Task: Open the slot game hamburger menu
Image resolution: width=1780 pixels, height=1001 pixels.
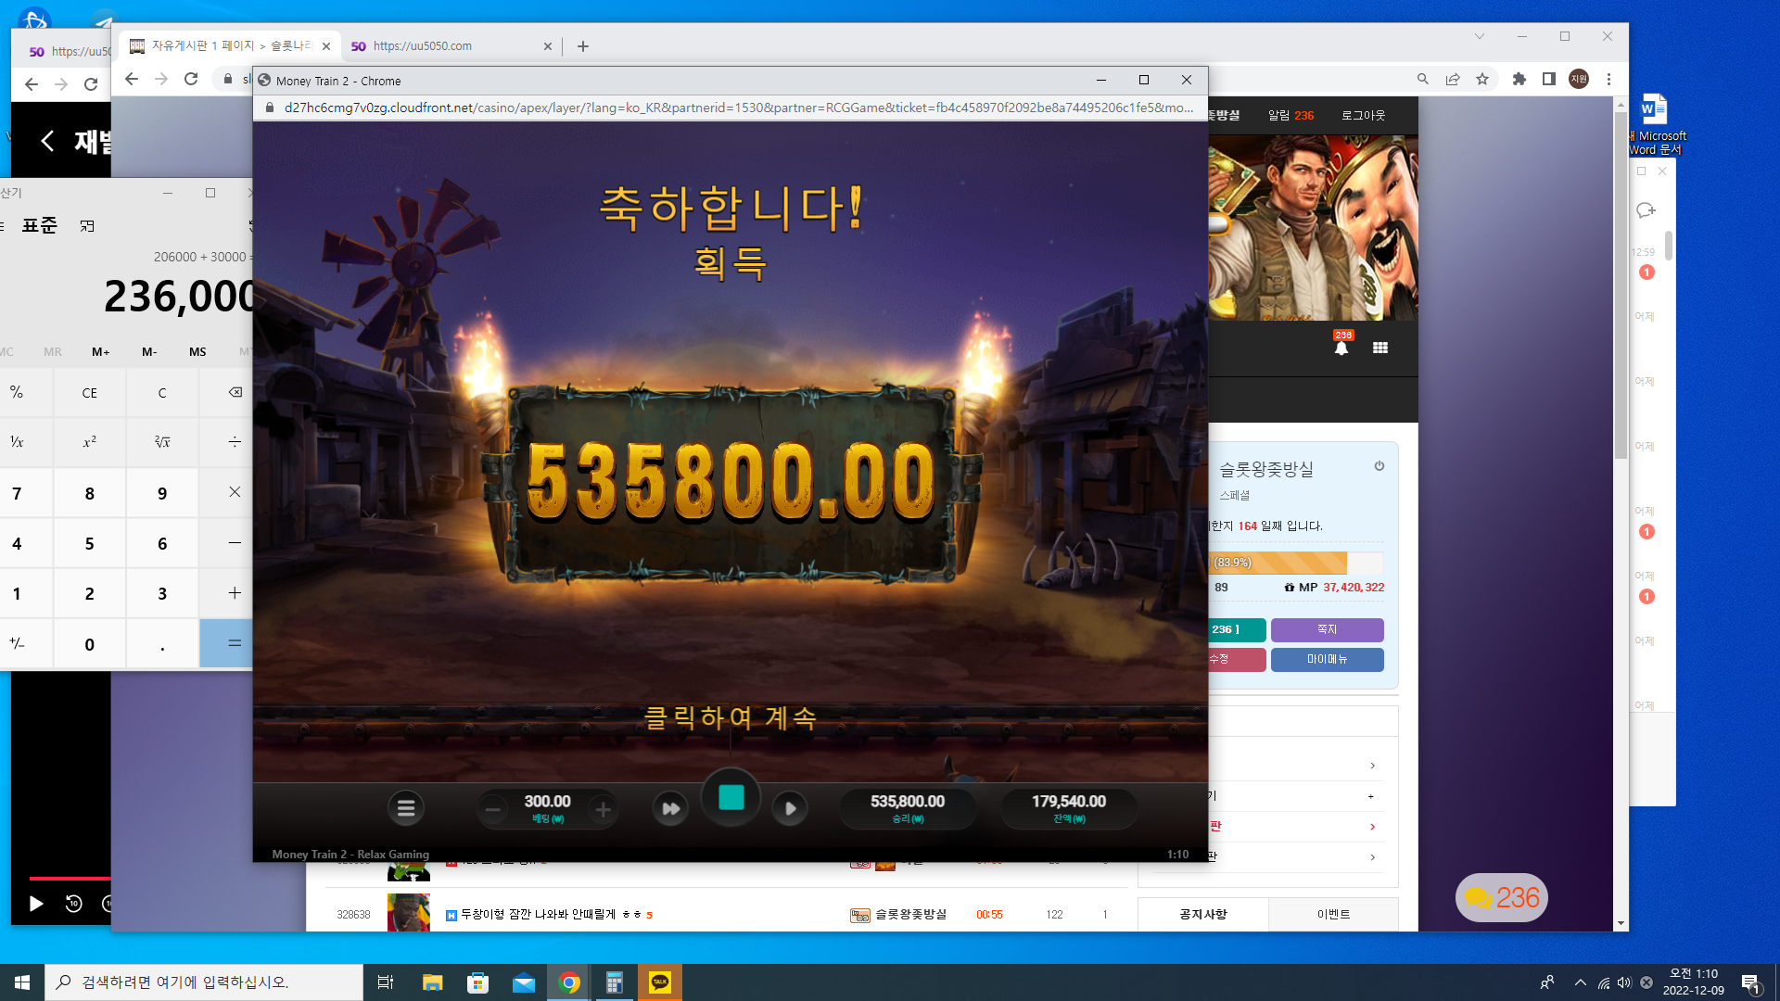Action: pyautogui.click(x=406, y=808)
